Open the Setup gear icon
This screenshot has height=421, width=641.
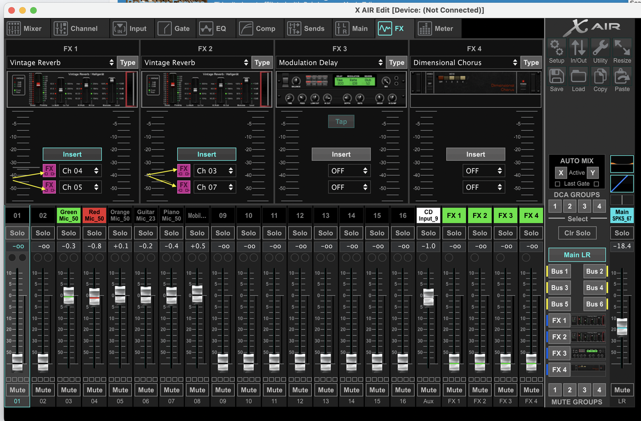pos(557,48)
